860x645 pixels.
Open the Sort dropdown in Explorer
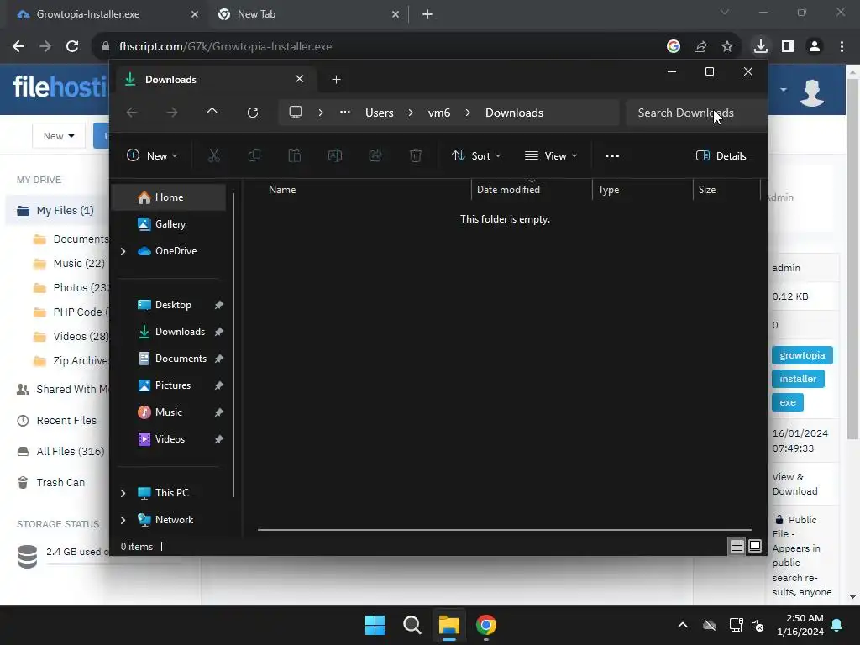[475, 155]
